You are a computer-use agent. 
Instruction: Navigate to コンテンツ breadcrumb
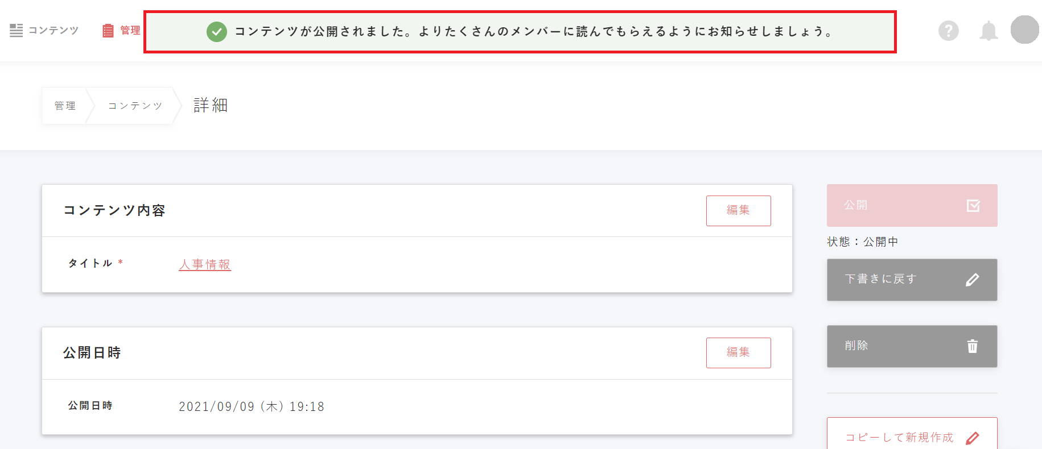[x=135, y=106]
